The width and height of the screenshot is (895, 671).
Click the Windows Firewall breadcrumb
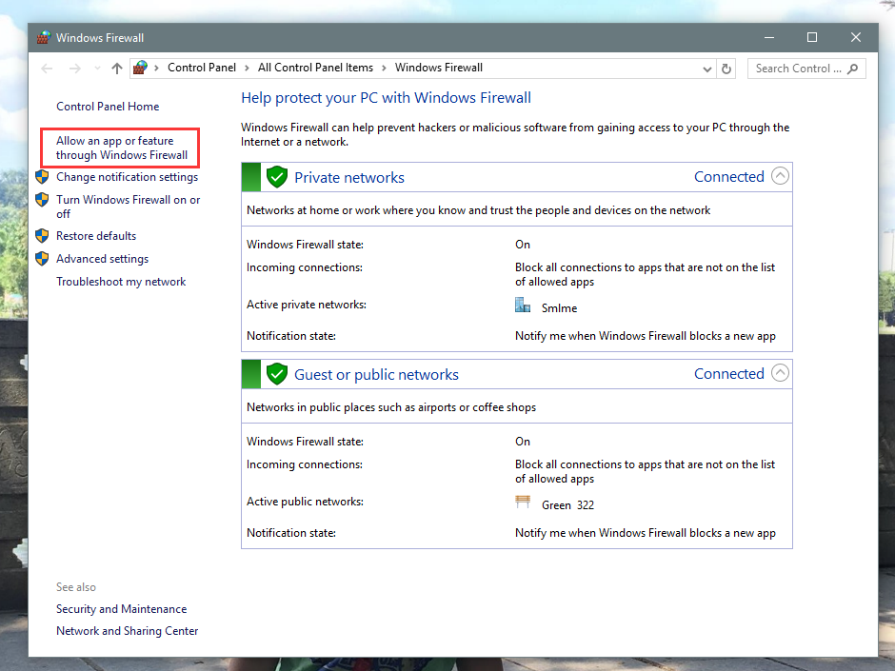[438, 68]
